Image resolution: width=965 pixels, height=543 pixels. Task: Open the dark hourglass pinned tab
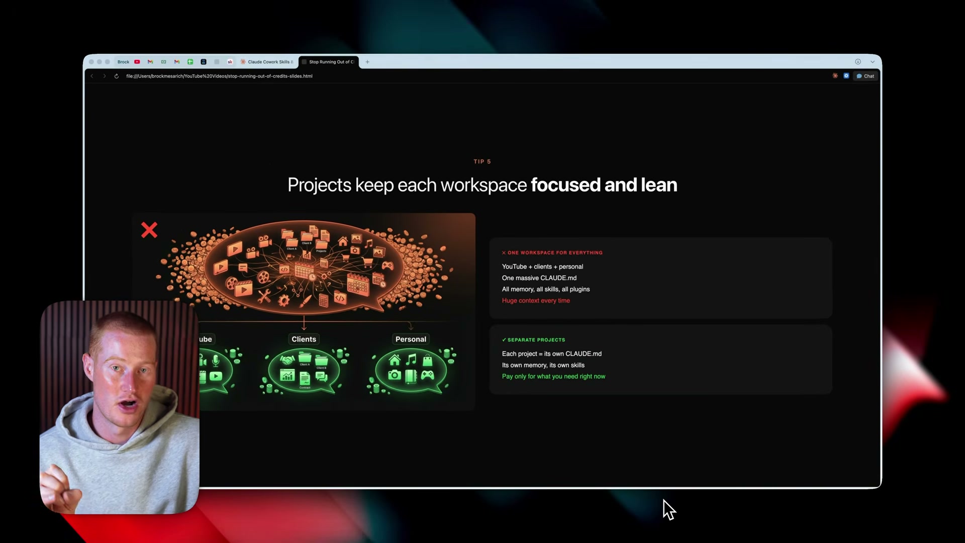pyautogui.click(x=204, y=62)
